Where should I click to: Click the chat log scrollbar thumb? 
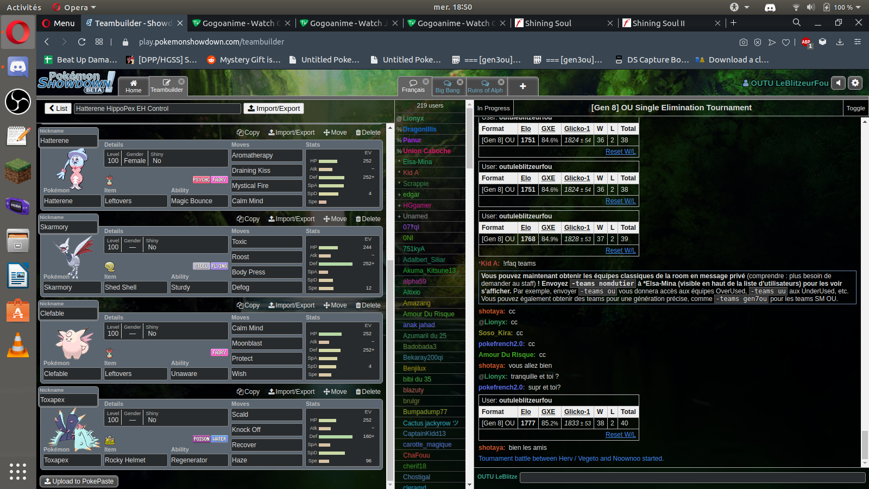click(865, 444)
